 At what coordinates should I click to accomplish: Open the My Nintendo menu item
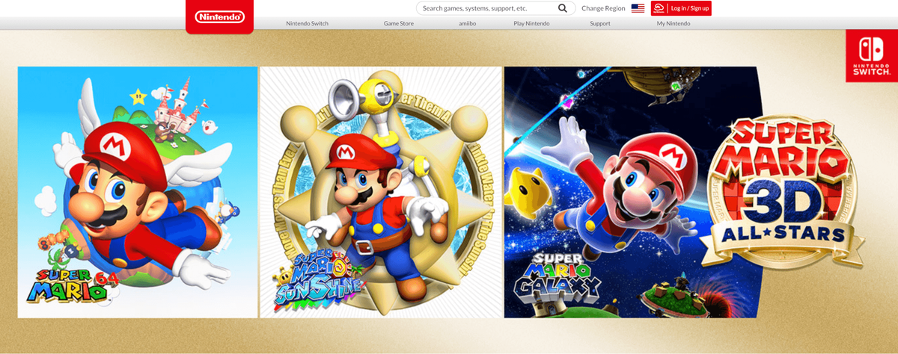click(673, 23)
